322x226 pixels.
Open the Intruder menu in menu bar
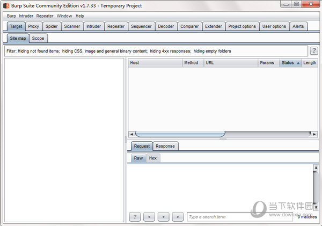26,16
